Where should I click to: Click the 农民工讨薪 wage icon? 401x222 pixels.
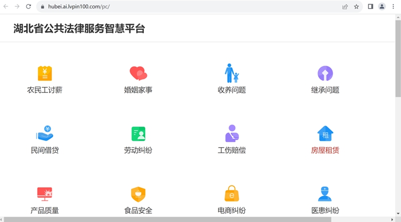45,73
